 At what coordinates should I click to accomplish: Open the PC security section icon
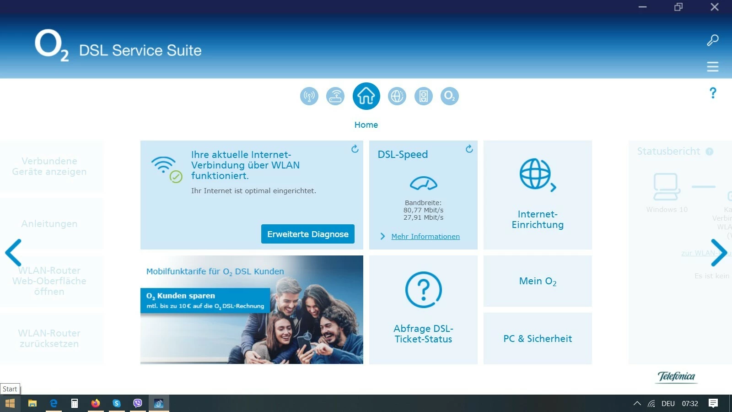coord(424,96)
